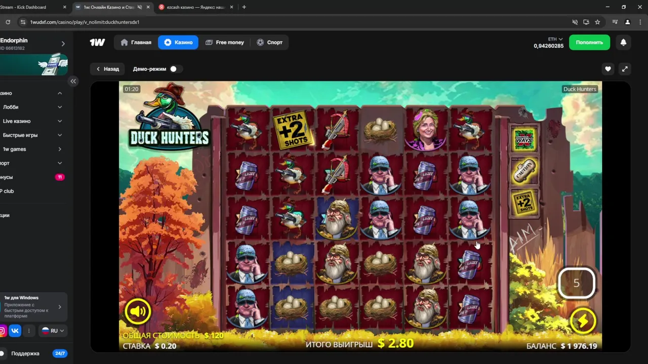Image resolution: width=648 pixels, height=364 pixels.
Task: Collapse the Казино sidebar section
Action: [60, 93]
